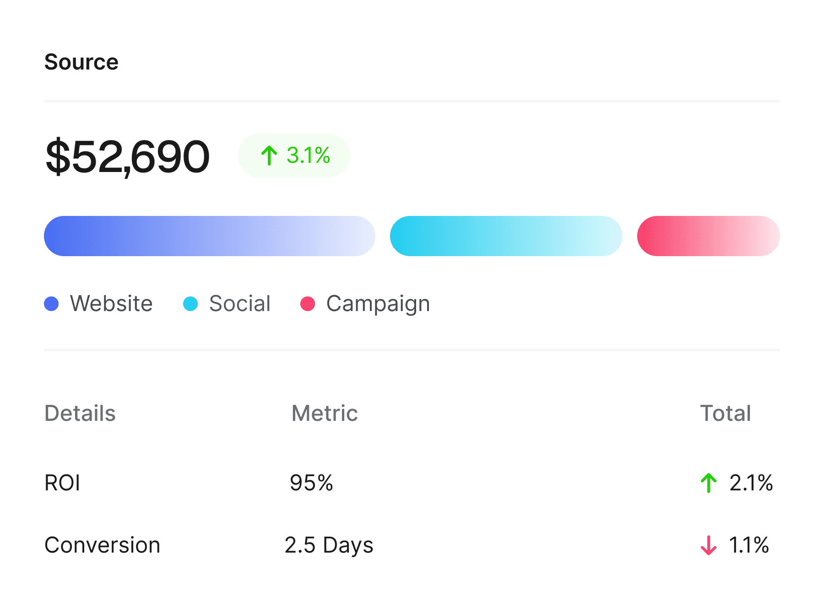Click the blue Website progress bar
Screen dimensions: 824x602
pos(210,236)
